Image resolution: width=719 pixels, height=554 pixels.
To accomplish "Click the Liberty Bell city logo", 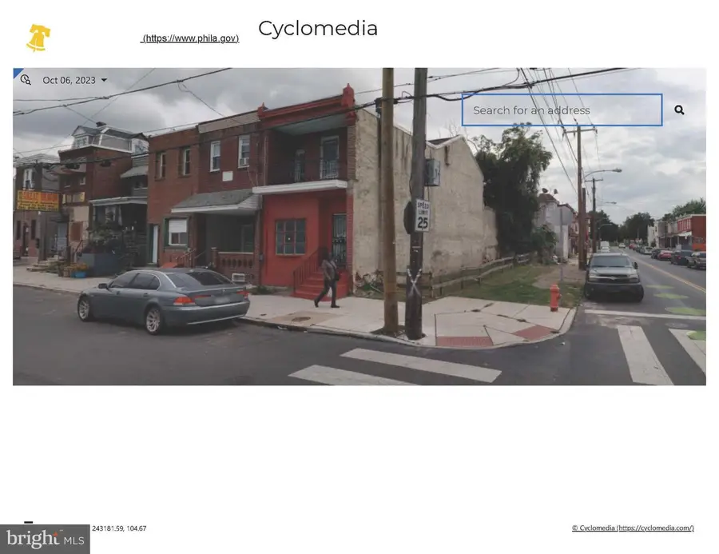I will tap(37, 38).
